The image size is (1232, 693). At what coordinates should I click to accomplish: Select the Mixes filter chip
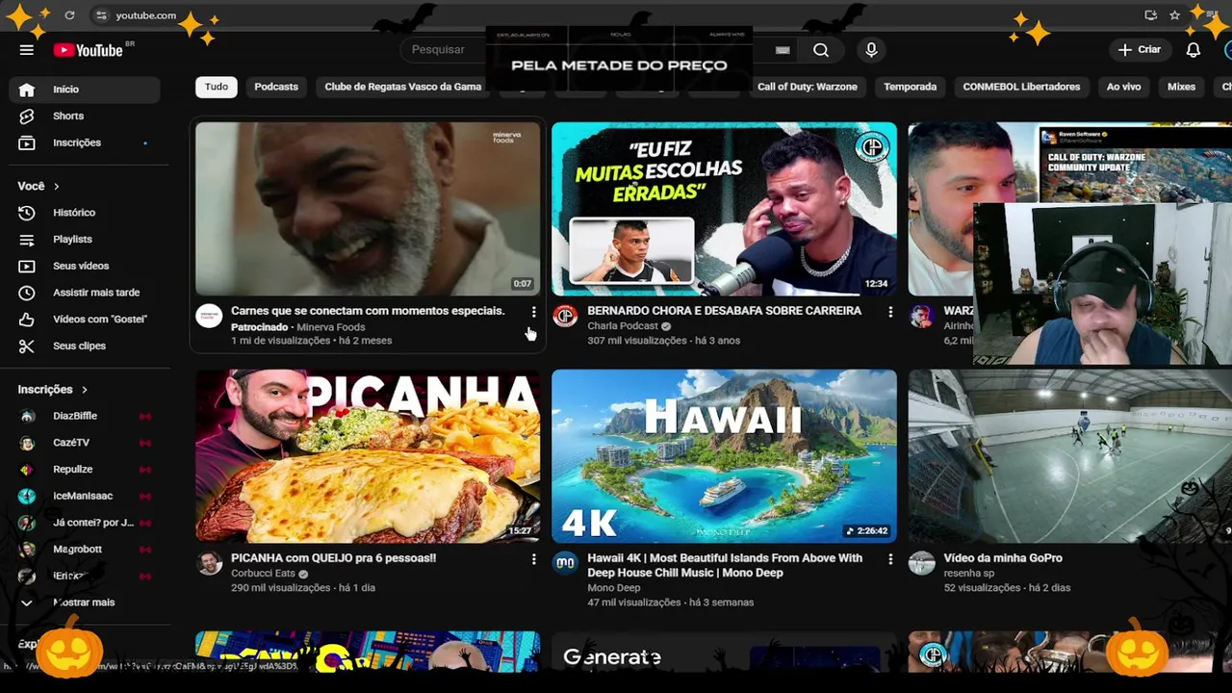click(1181, 87)
